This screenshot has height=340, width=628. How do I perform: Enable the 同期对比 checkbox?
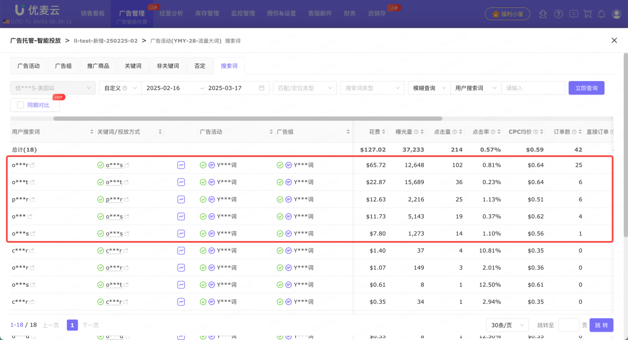pos(20,105)
